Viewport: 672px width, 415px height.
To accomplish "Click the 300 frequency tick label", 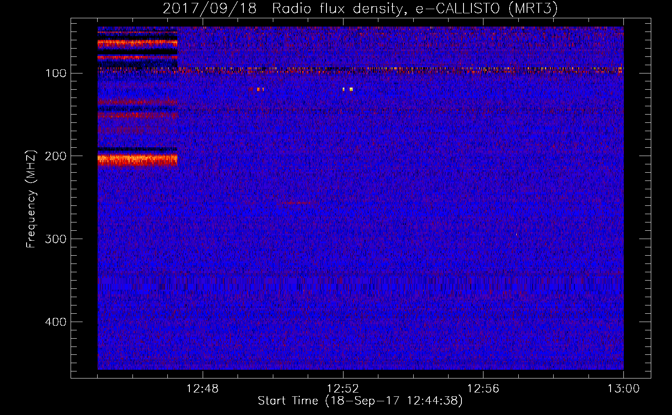I will click(x=56, y=239).
